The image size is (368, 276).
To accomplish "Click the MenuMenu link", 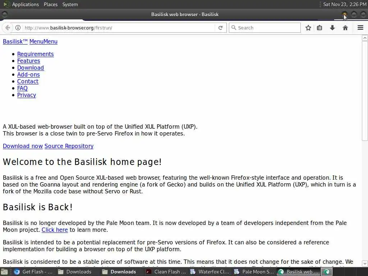I will [43, 42].
